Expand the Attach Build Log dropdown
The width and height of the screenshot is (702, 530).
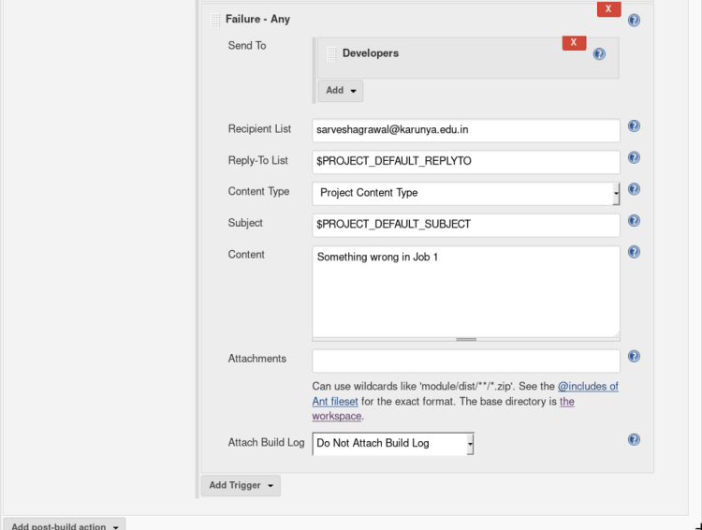pyautogui.click(x=393, y=443)
